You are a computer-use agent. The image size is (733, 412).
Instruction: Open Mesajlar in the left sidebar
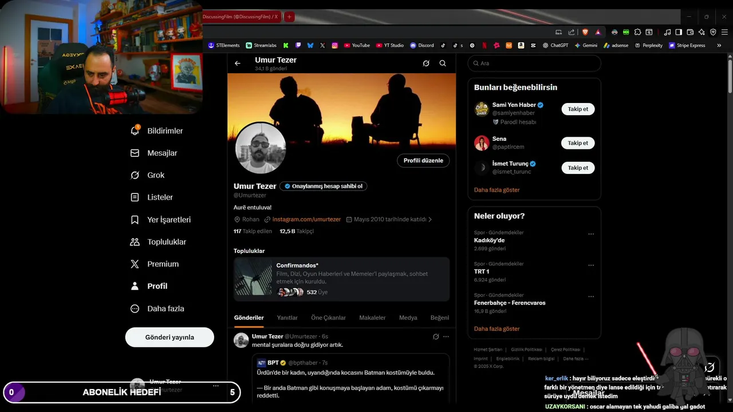click(154, 153)
